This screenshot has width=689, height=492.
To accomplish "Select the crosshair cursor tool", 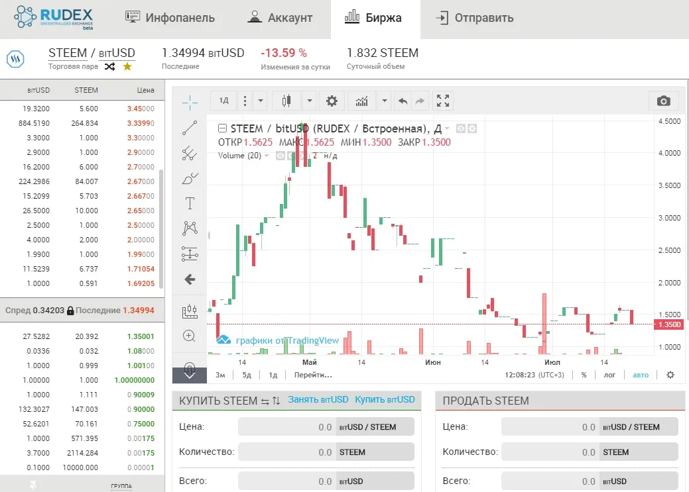I will (190, 102).
